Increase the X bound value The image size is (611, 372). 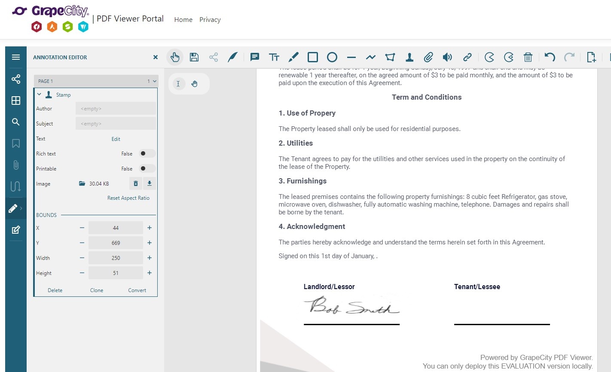[150, 228]
